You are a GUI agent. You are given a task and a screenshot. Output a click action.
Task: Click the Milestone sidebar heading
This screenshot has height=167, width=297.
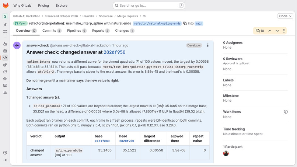click(231, 96)
